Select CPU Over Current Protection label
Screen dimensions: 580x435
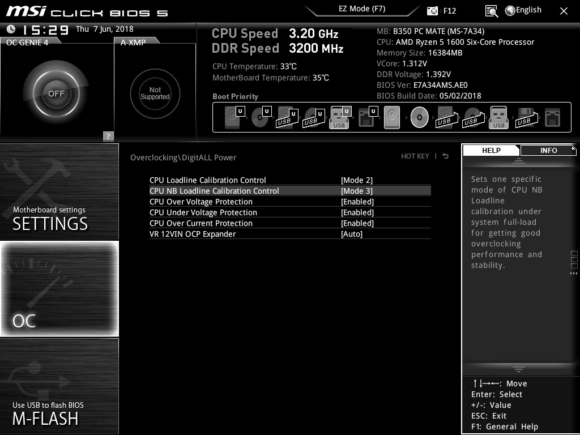201,223
